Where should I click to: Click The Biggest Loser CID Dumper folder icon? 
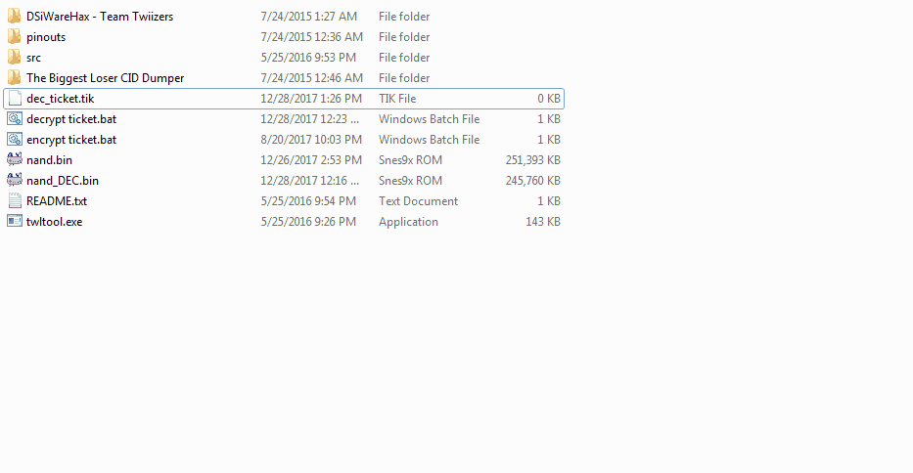15,77
